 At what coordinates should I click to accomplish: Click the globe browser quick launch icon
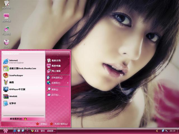pyautogui.click(x=19, y=131)
